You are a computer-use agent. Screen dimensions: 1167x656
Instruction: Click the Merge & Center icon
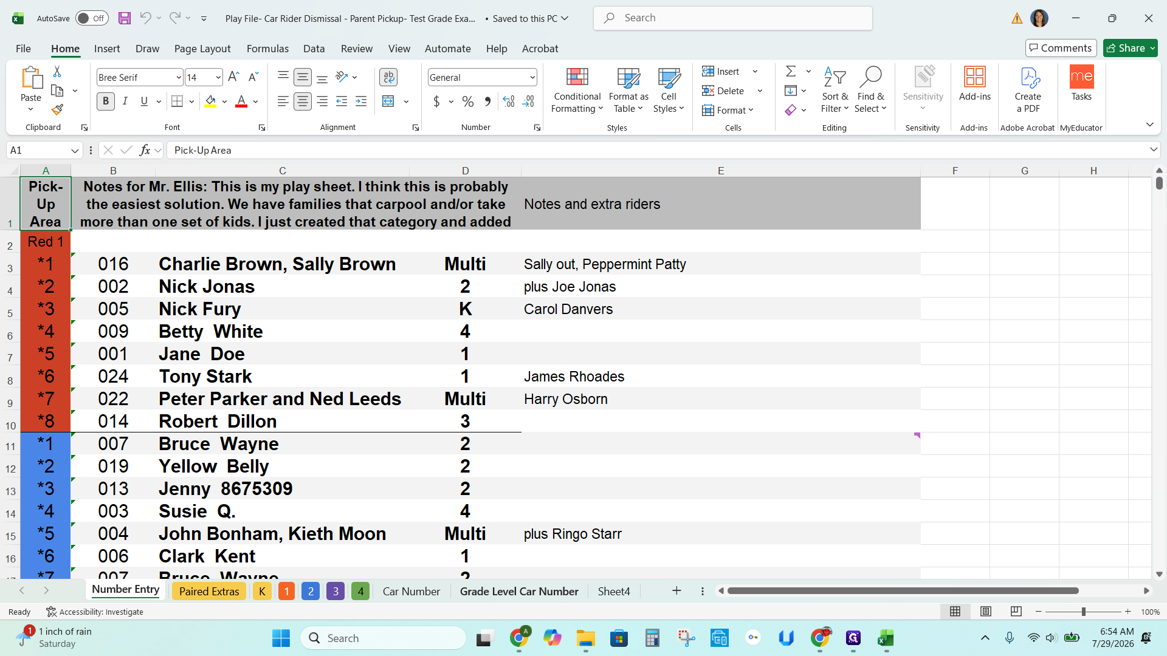pyautogui.click(x=388, y=101)
